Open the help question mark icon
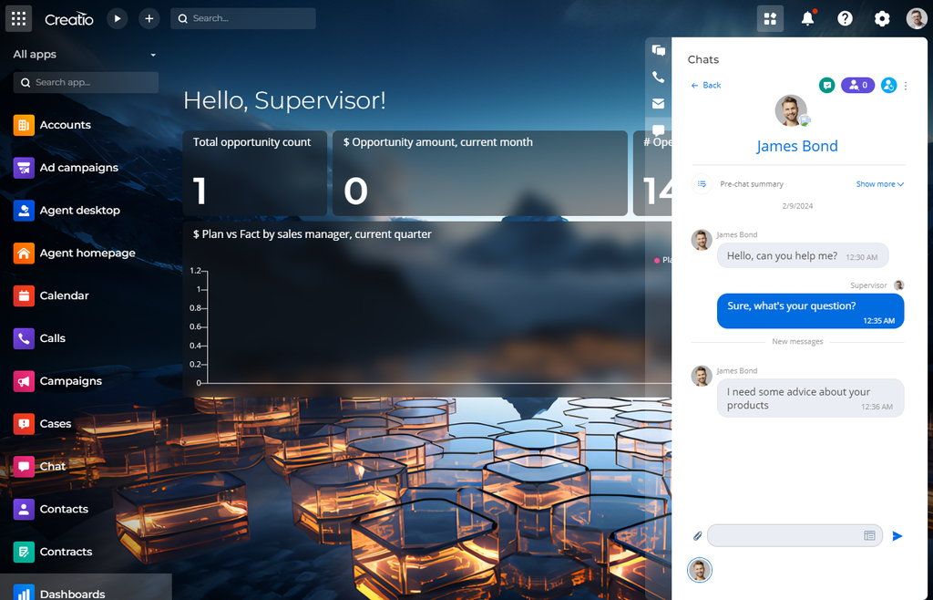Screen dimensions: 933x600 coord(845,18)
